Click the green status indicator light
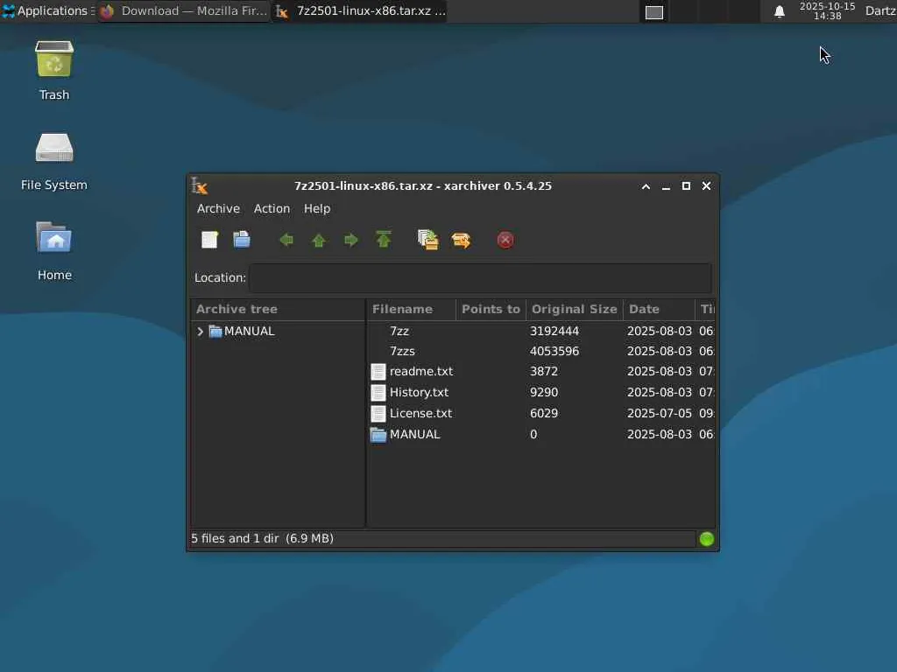 (707, 539)
